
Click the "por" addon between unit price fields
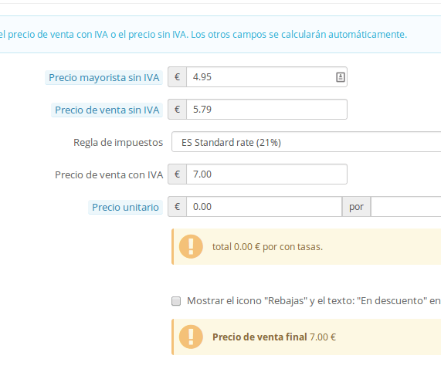pos(356,207)
